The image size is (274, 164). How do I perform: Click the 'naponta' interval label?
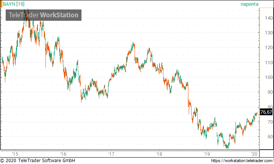[249, 4]
